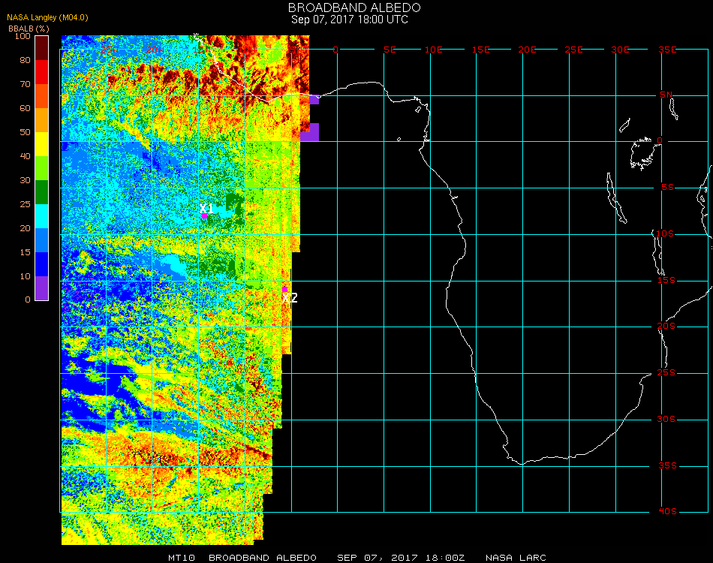Click the 'Sep 07, 2017 18:00 UTC' date text
713x563 pixels.
350,20
